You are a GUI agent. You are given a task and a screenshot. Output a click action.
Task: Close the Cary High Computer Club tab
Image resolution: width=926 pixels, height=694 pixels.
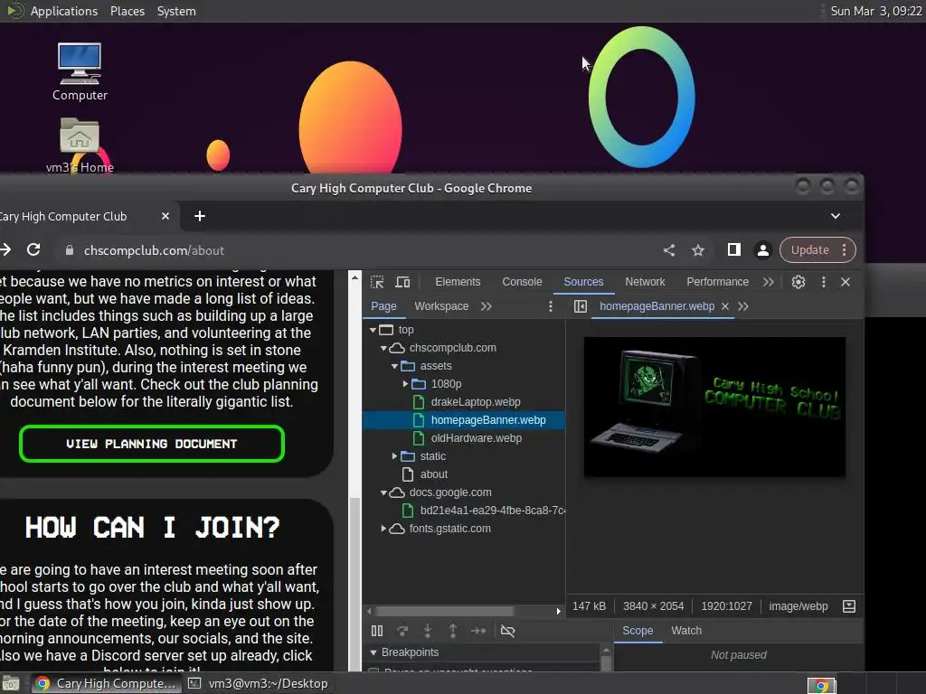(x=165, y=217)
